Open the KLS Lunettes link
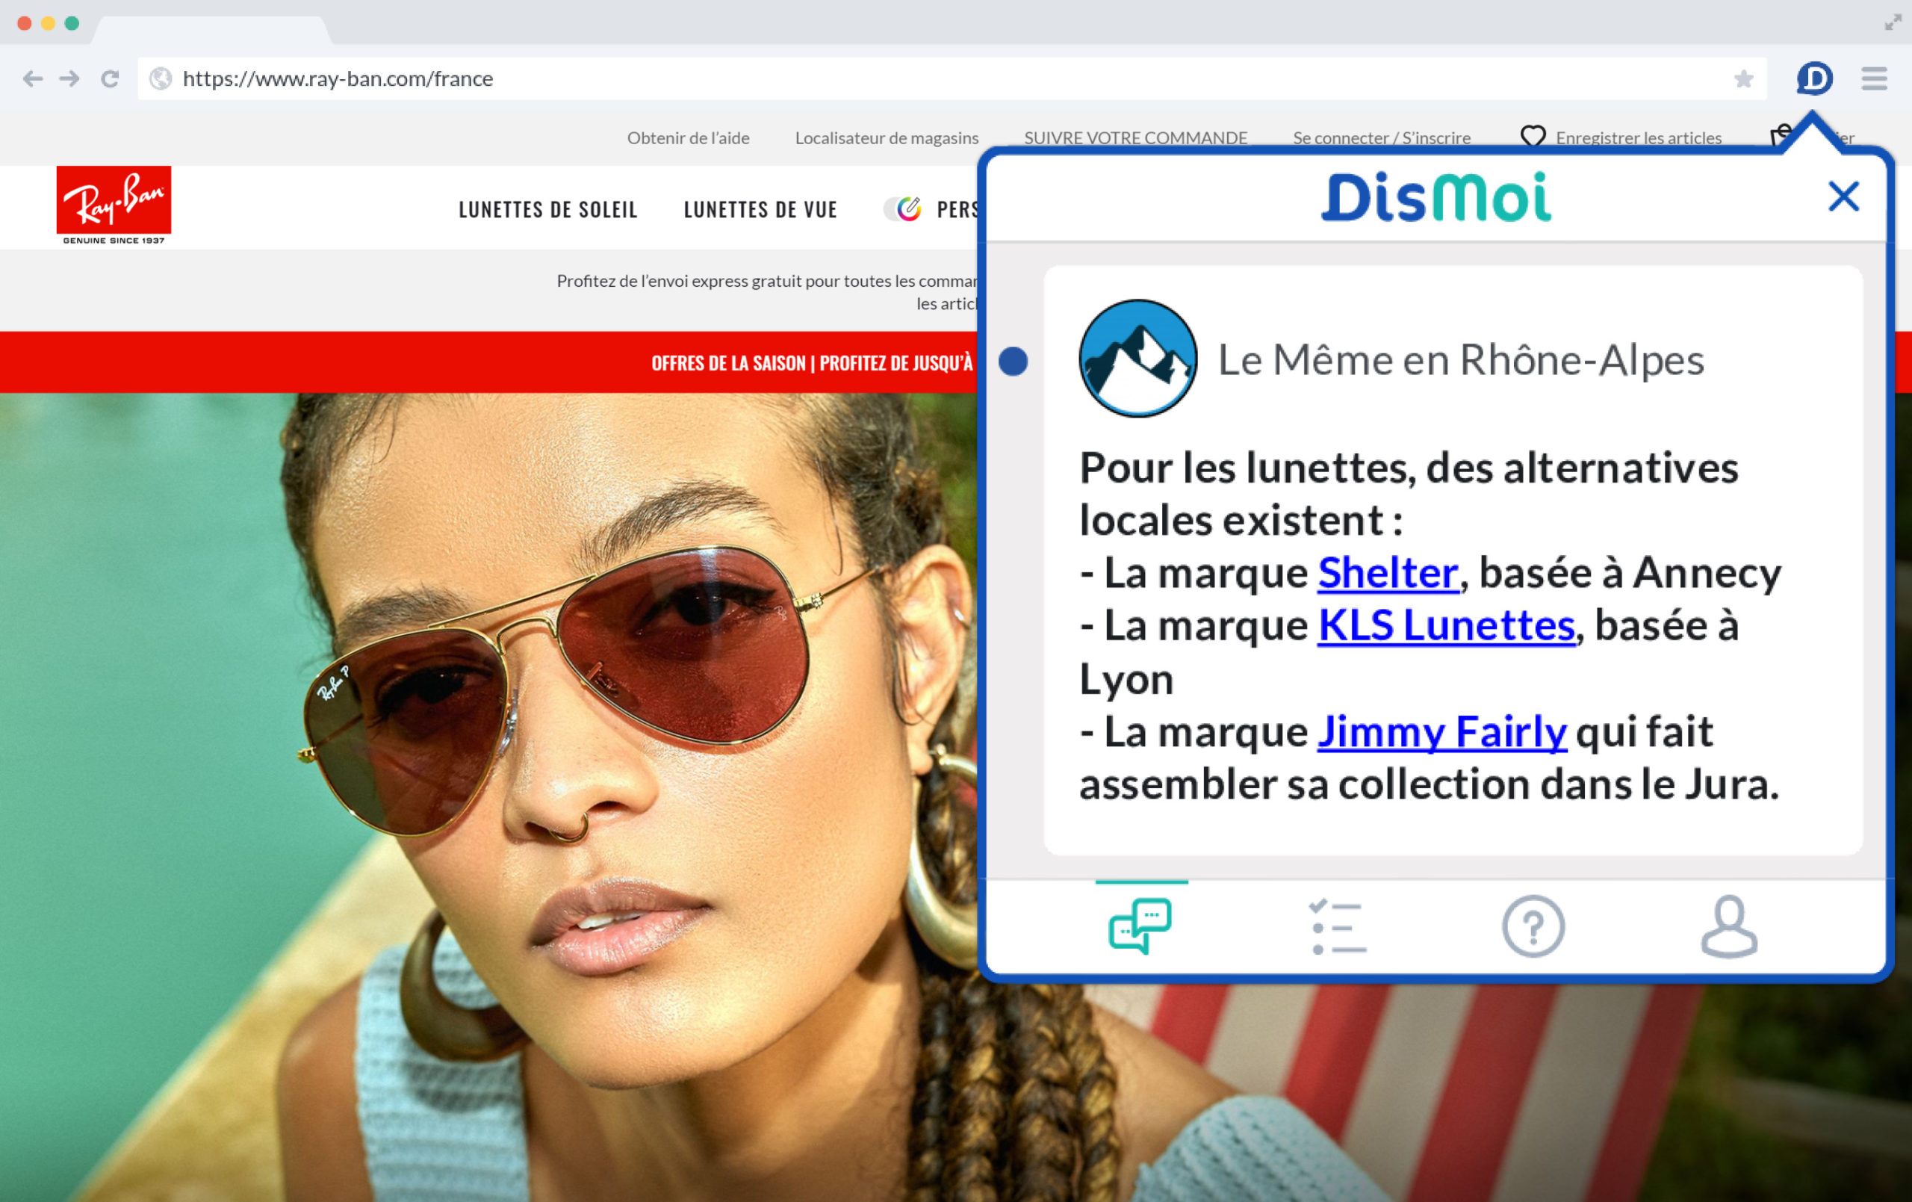This screenshot has width=1912, height=1202. [1445, 625]
